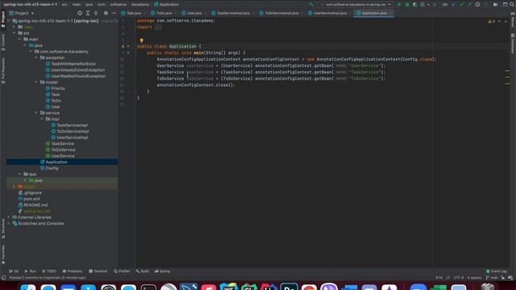The width and height of the screenshot is (516, 290).
Task: Collapse the model package
Action: tap(36, 82)
